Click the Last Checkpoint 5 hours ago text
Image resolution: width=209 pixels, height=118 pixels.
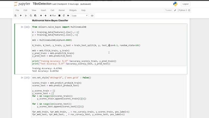pos(65,4)
